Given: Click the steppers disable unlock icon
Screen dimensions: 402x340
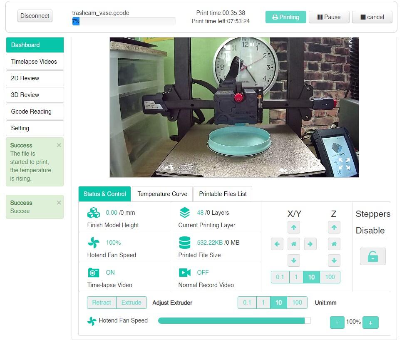Looking at the screenshot, I should pos(372,257).
